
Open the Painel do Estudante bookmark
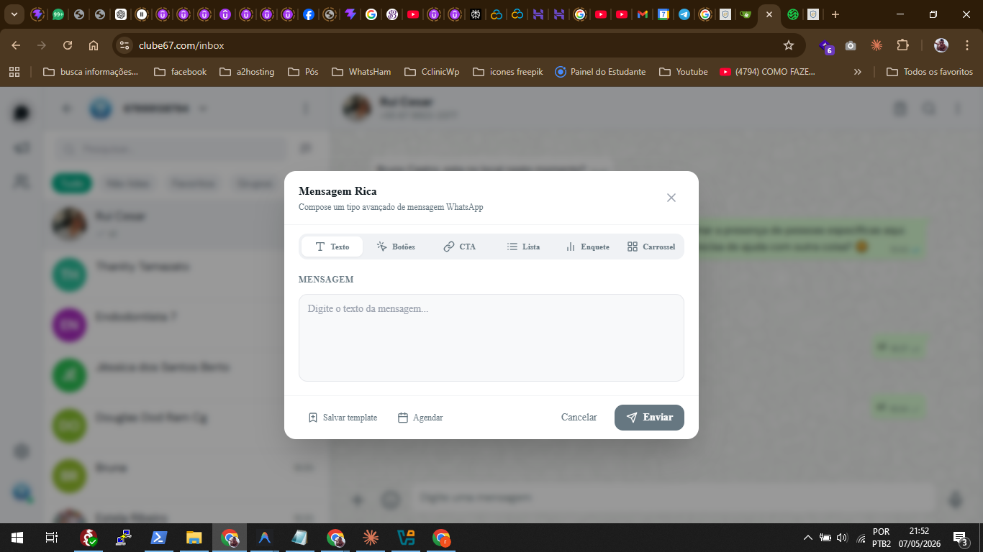601,72
